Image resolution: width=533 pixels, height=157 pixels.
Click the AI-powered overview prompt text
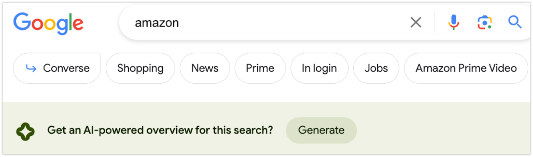[x=160, y=130]
